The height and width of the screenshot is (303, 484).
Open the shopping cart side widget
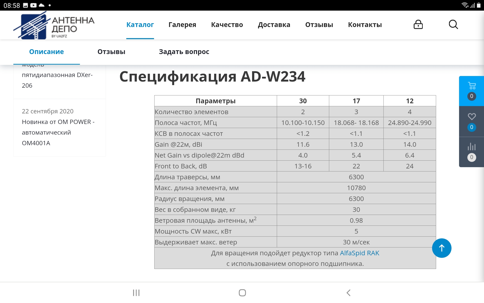point(472,91)
